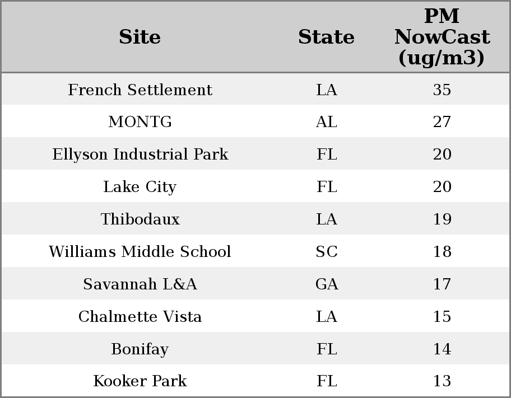
Task: Click the State column header
Action: tap(326, 37)
